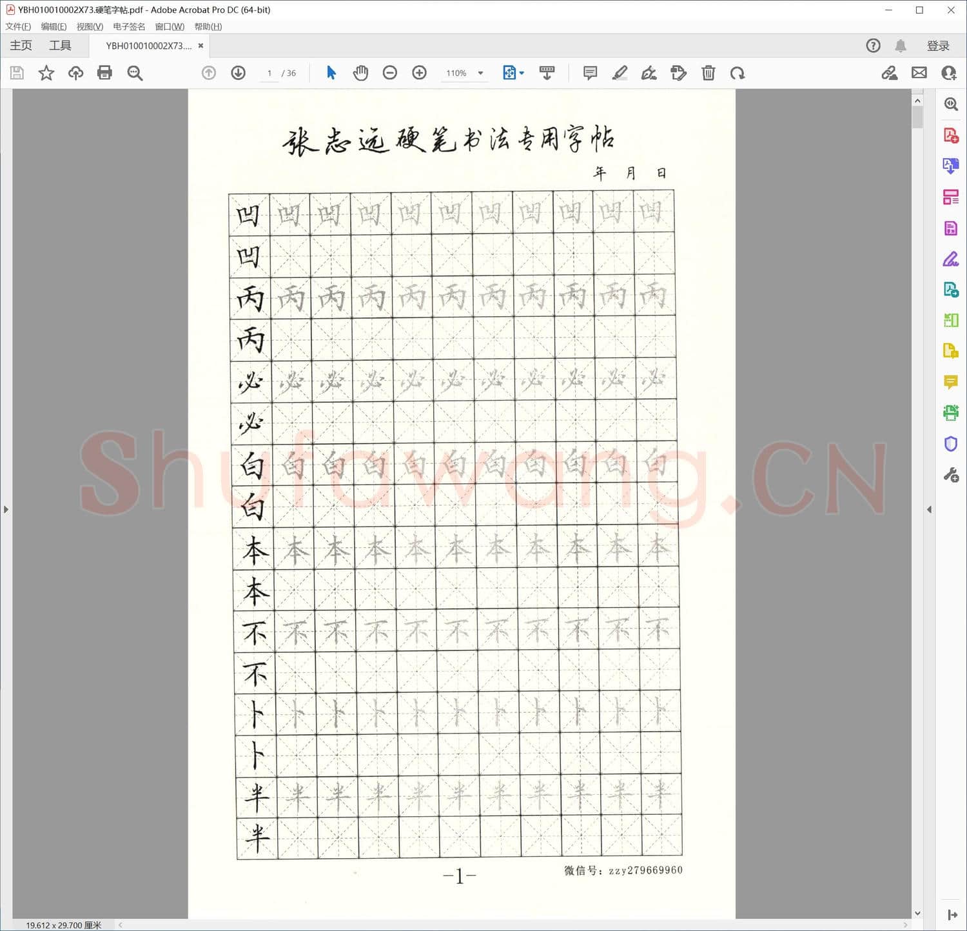Open fit page options tool

tap(513, 73)
